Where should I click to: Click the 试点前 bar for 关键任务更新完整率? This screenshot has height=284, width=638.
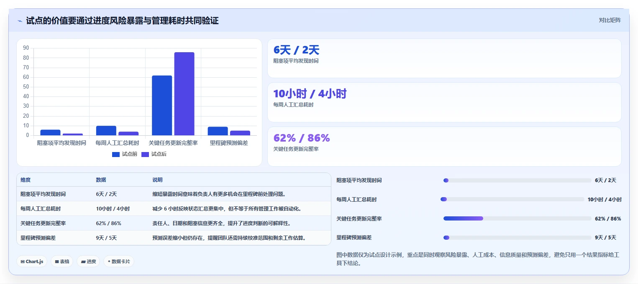point(162,105)
